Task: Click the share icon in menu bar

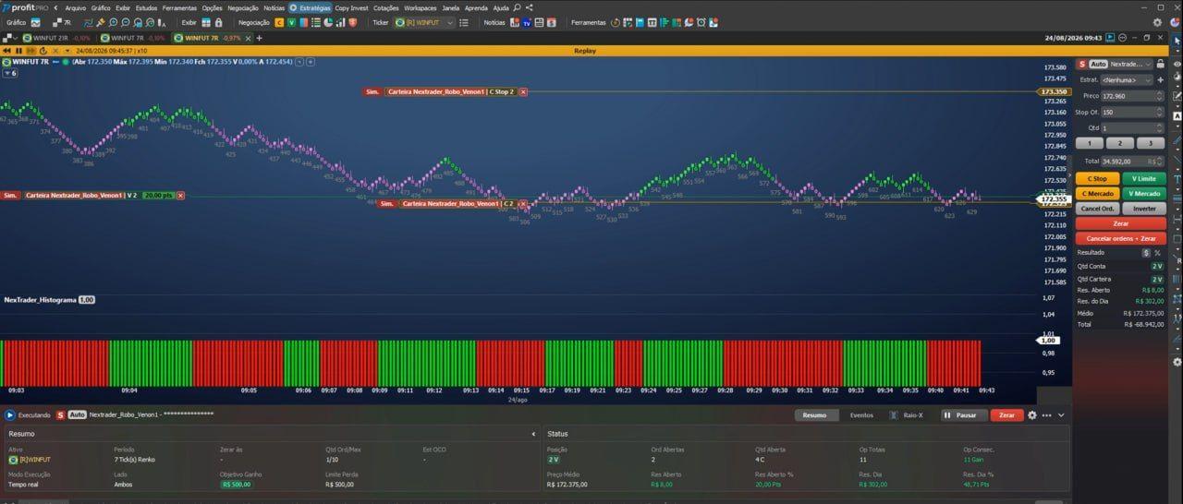Action: click(530, 7)
